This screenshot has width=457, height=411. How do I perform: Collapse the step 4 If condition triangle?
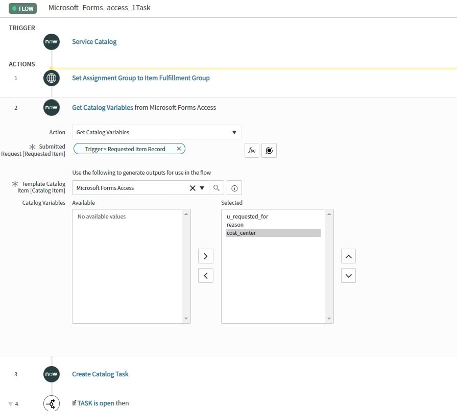pyautogui.click(x=11, y=404)
